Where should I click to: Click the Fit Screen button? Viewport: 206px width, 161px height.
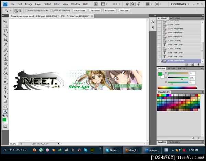(95, 11)
